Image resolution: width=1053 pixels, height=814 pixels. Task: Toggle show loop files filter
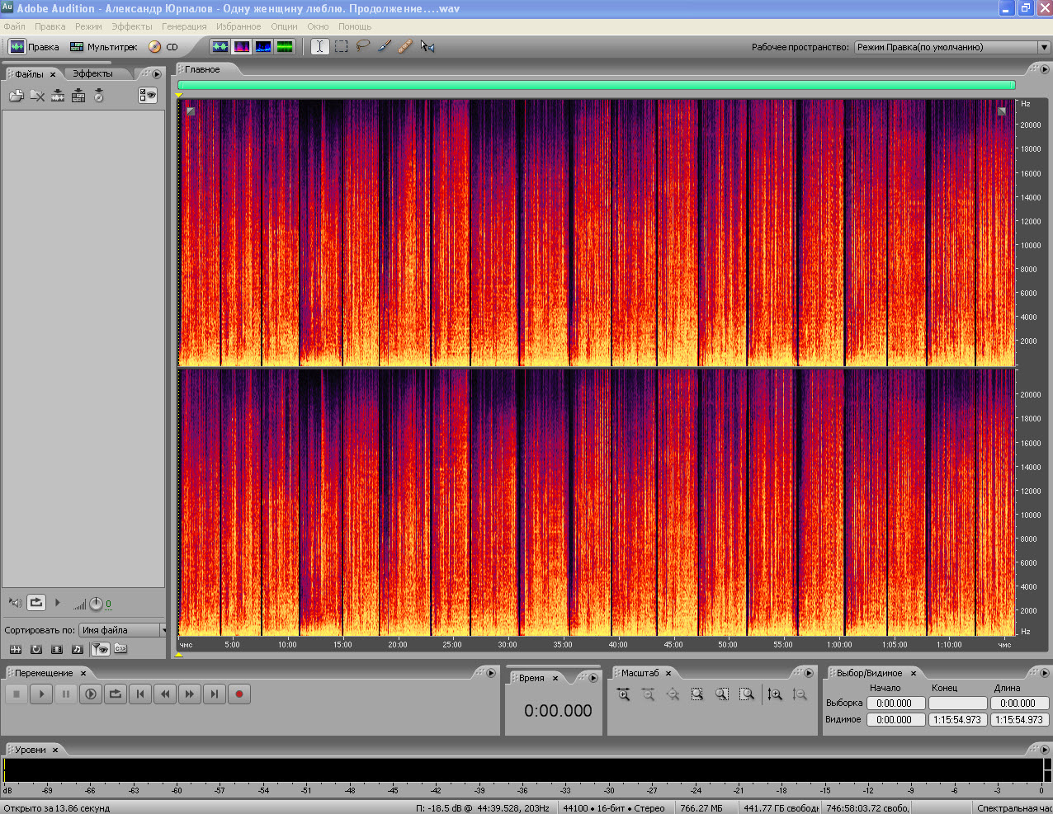[36, 649]
